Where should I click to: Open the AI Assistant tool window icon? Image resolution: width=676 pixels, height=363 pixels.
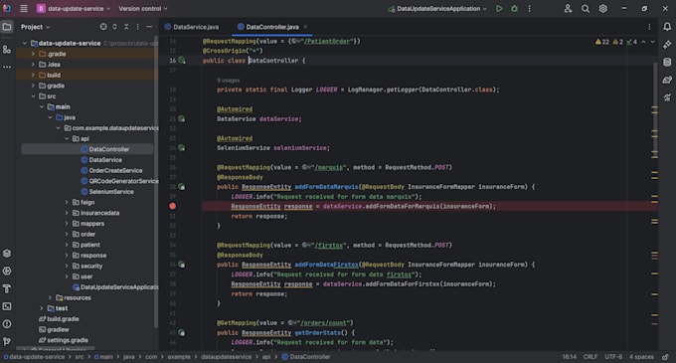[x=667, y=45]
